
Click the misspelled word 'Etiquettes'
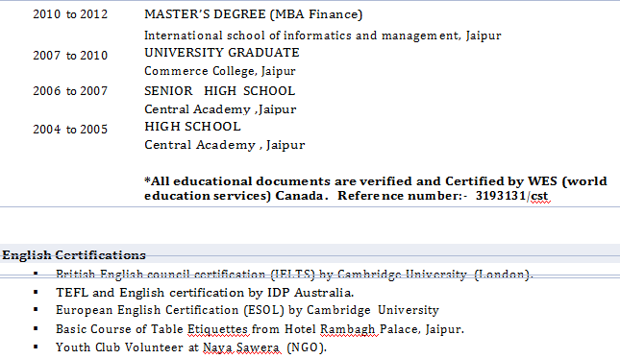pyautogui.click(x=218, y=329)
